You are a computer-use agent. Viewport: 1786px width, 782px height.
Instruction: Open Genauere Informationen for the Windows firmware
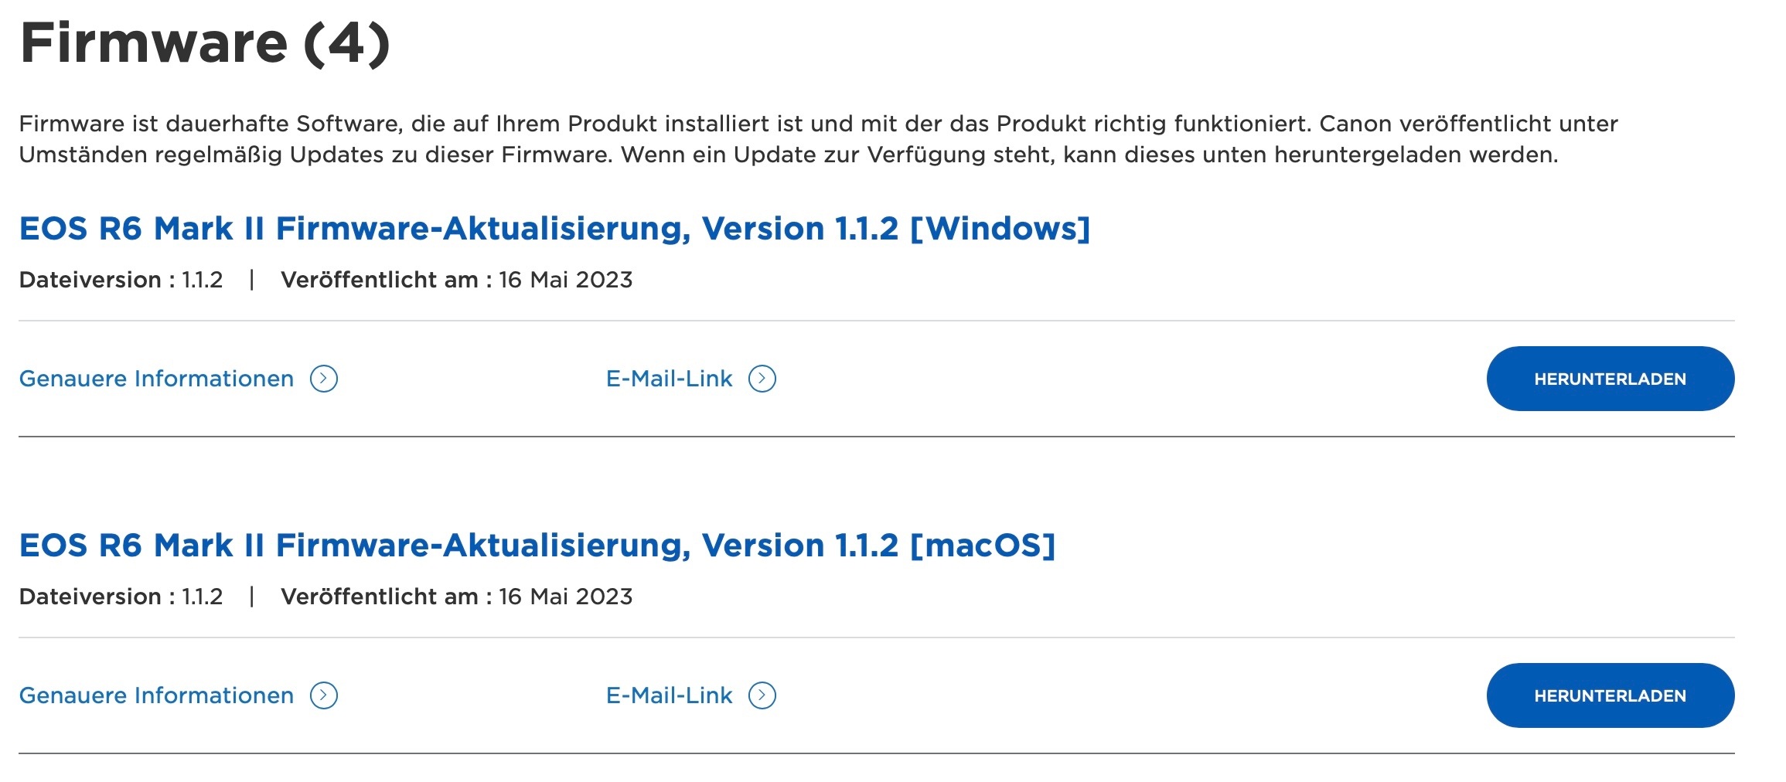156,379
